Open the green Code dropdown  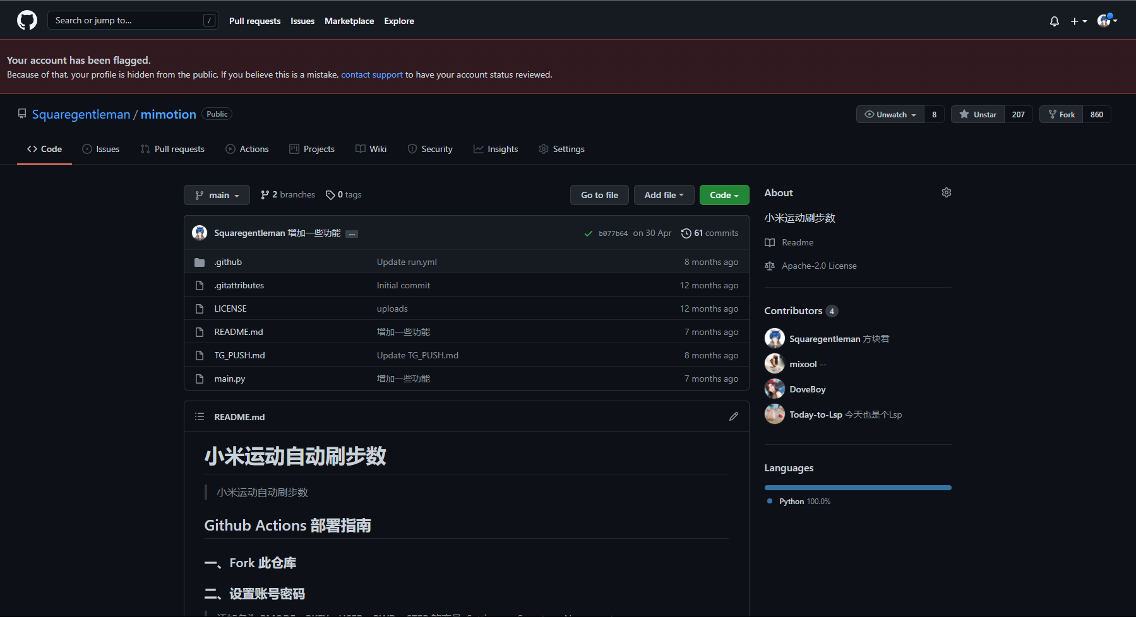click(x=724, y=195)
